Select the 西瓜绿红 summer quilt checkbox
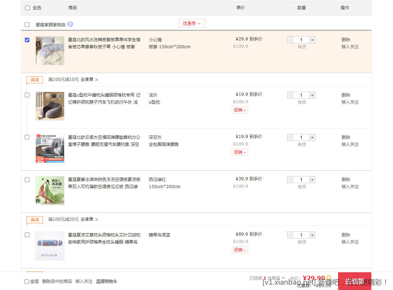 coord(27,180)
